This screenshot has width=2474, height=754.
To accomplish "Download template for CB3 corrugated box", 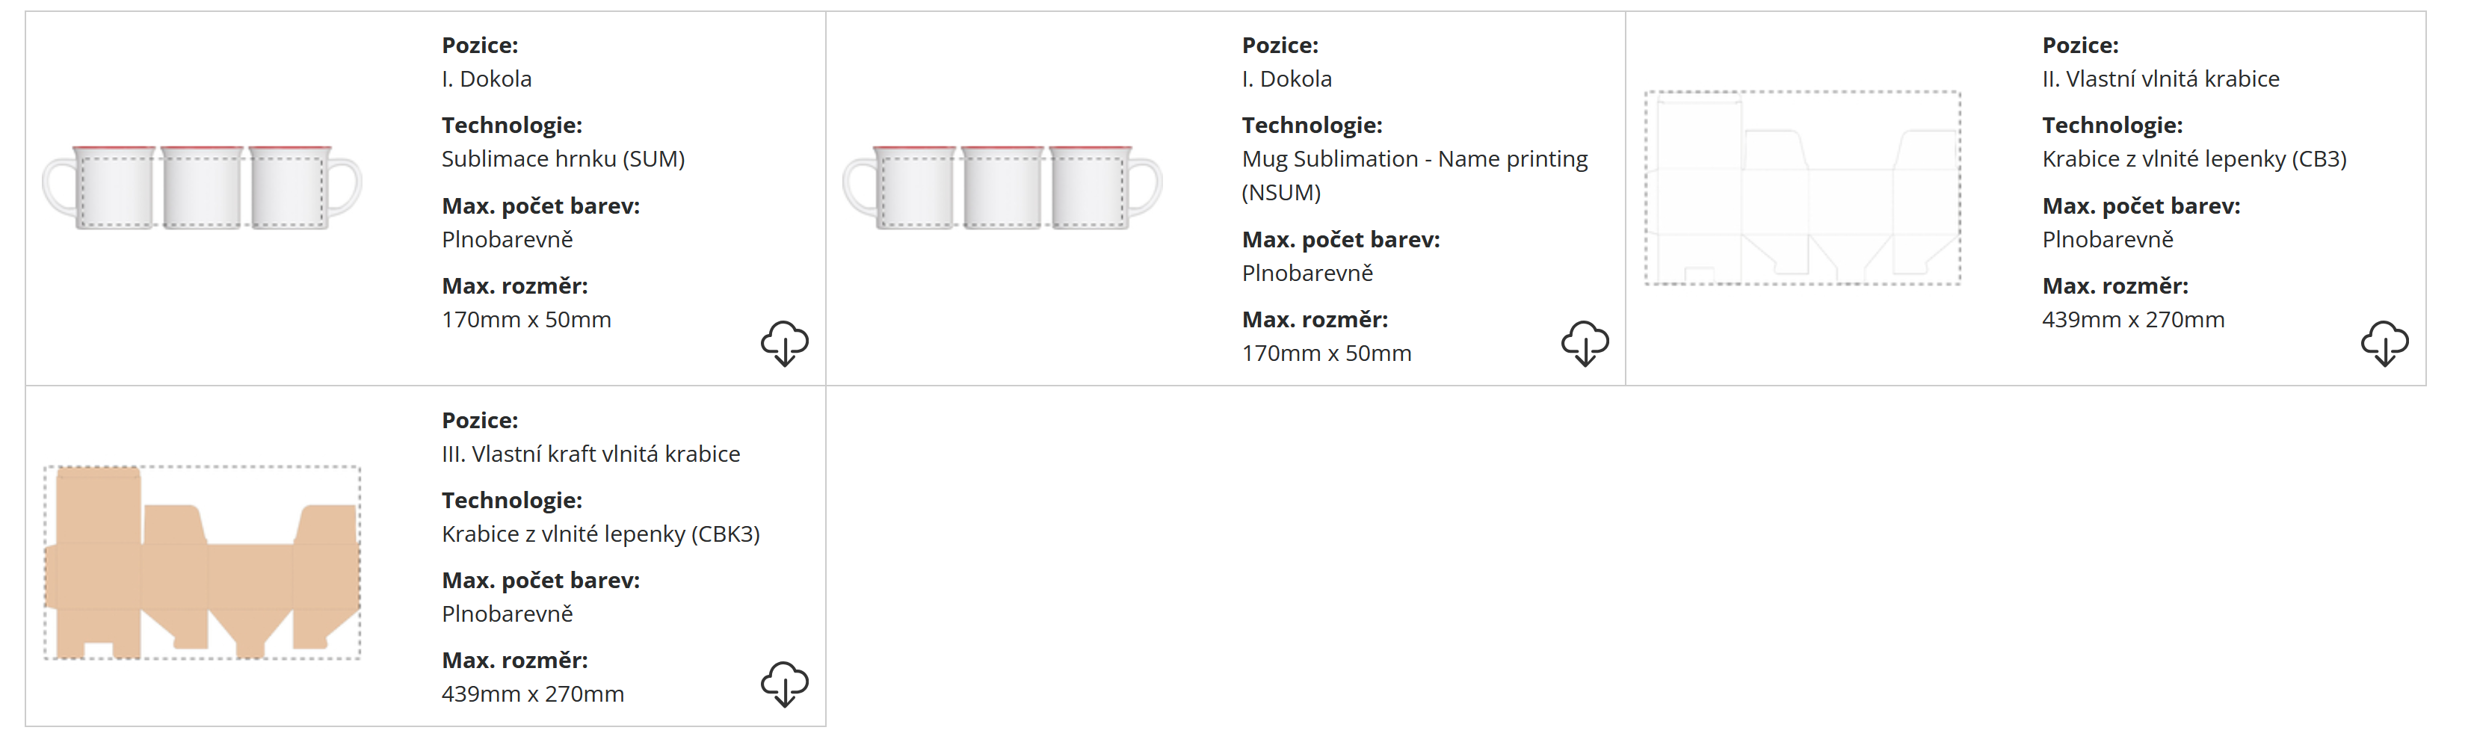I will coord(2385,343).
